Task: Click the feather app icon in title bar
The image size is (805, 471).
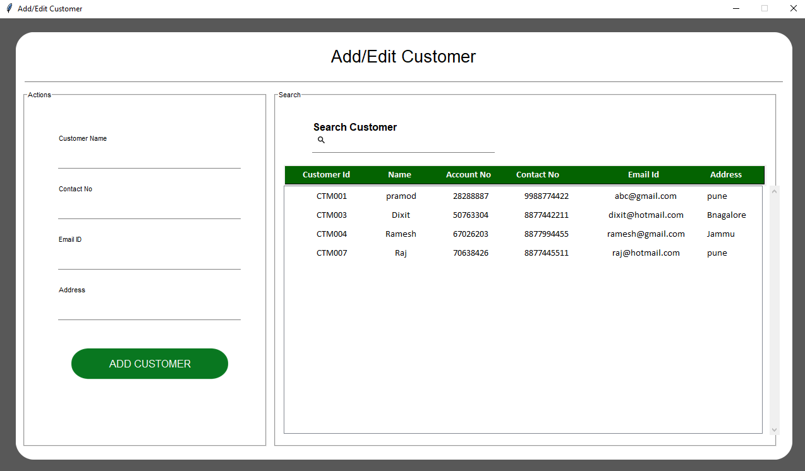Action: (9, 9)
